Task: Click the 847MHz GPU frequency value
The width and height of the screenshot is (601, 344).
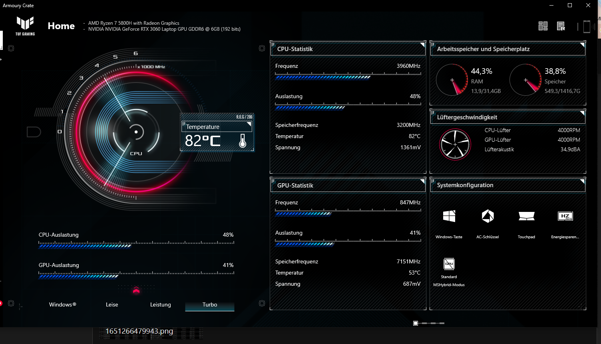Action: point(410,202)
